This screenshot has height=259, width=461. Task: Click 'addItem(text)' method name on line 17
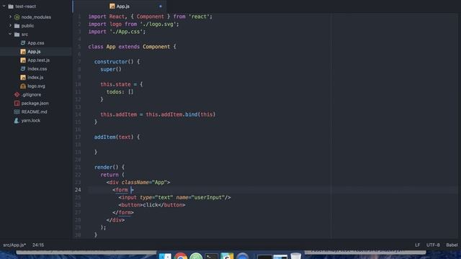[114, 137]
